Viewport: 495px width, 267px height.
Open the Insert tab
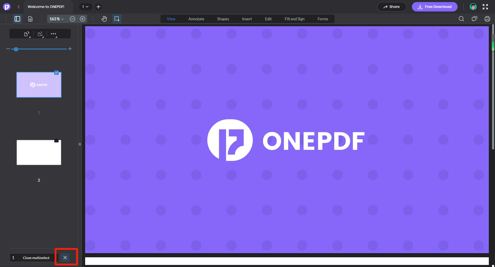[x=247, y=19]
